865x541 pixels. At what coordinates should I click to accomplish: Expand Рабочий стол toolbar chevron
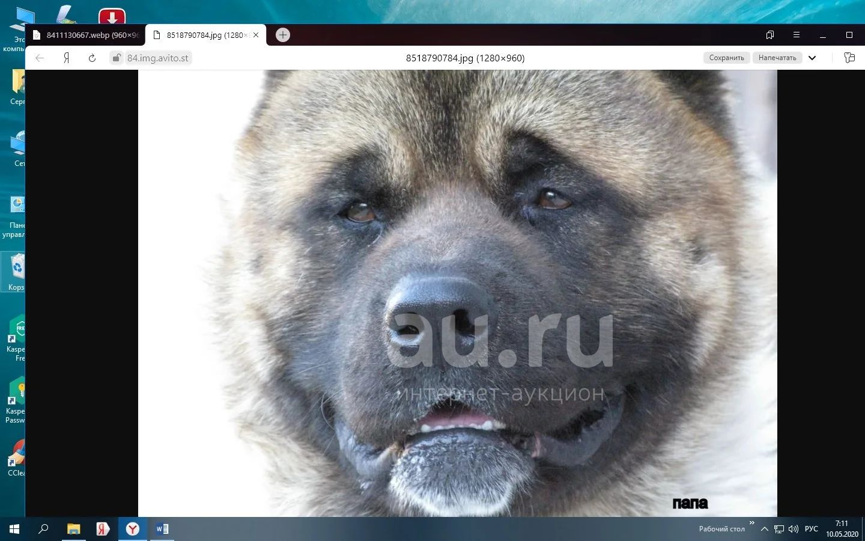pos(751,523)
